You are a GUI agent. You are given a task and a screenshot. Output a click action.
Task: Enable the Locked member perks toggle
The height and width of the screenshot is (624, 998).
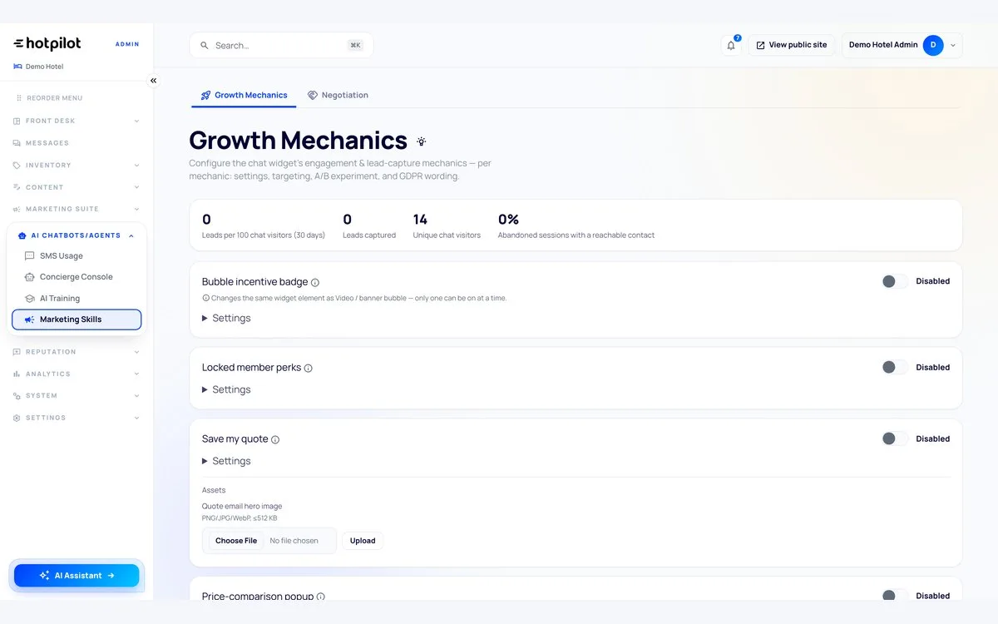pos(895,367)
